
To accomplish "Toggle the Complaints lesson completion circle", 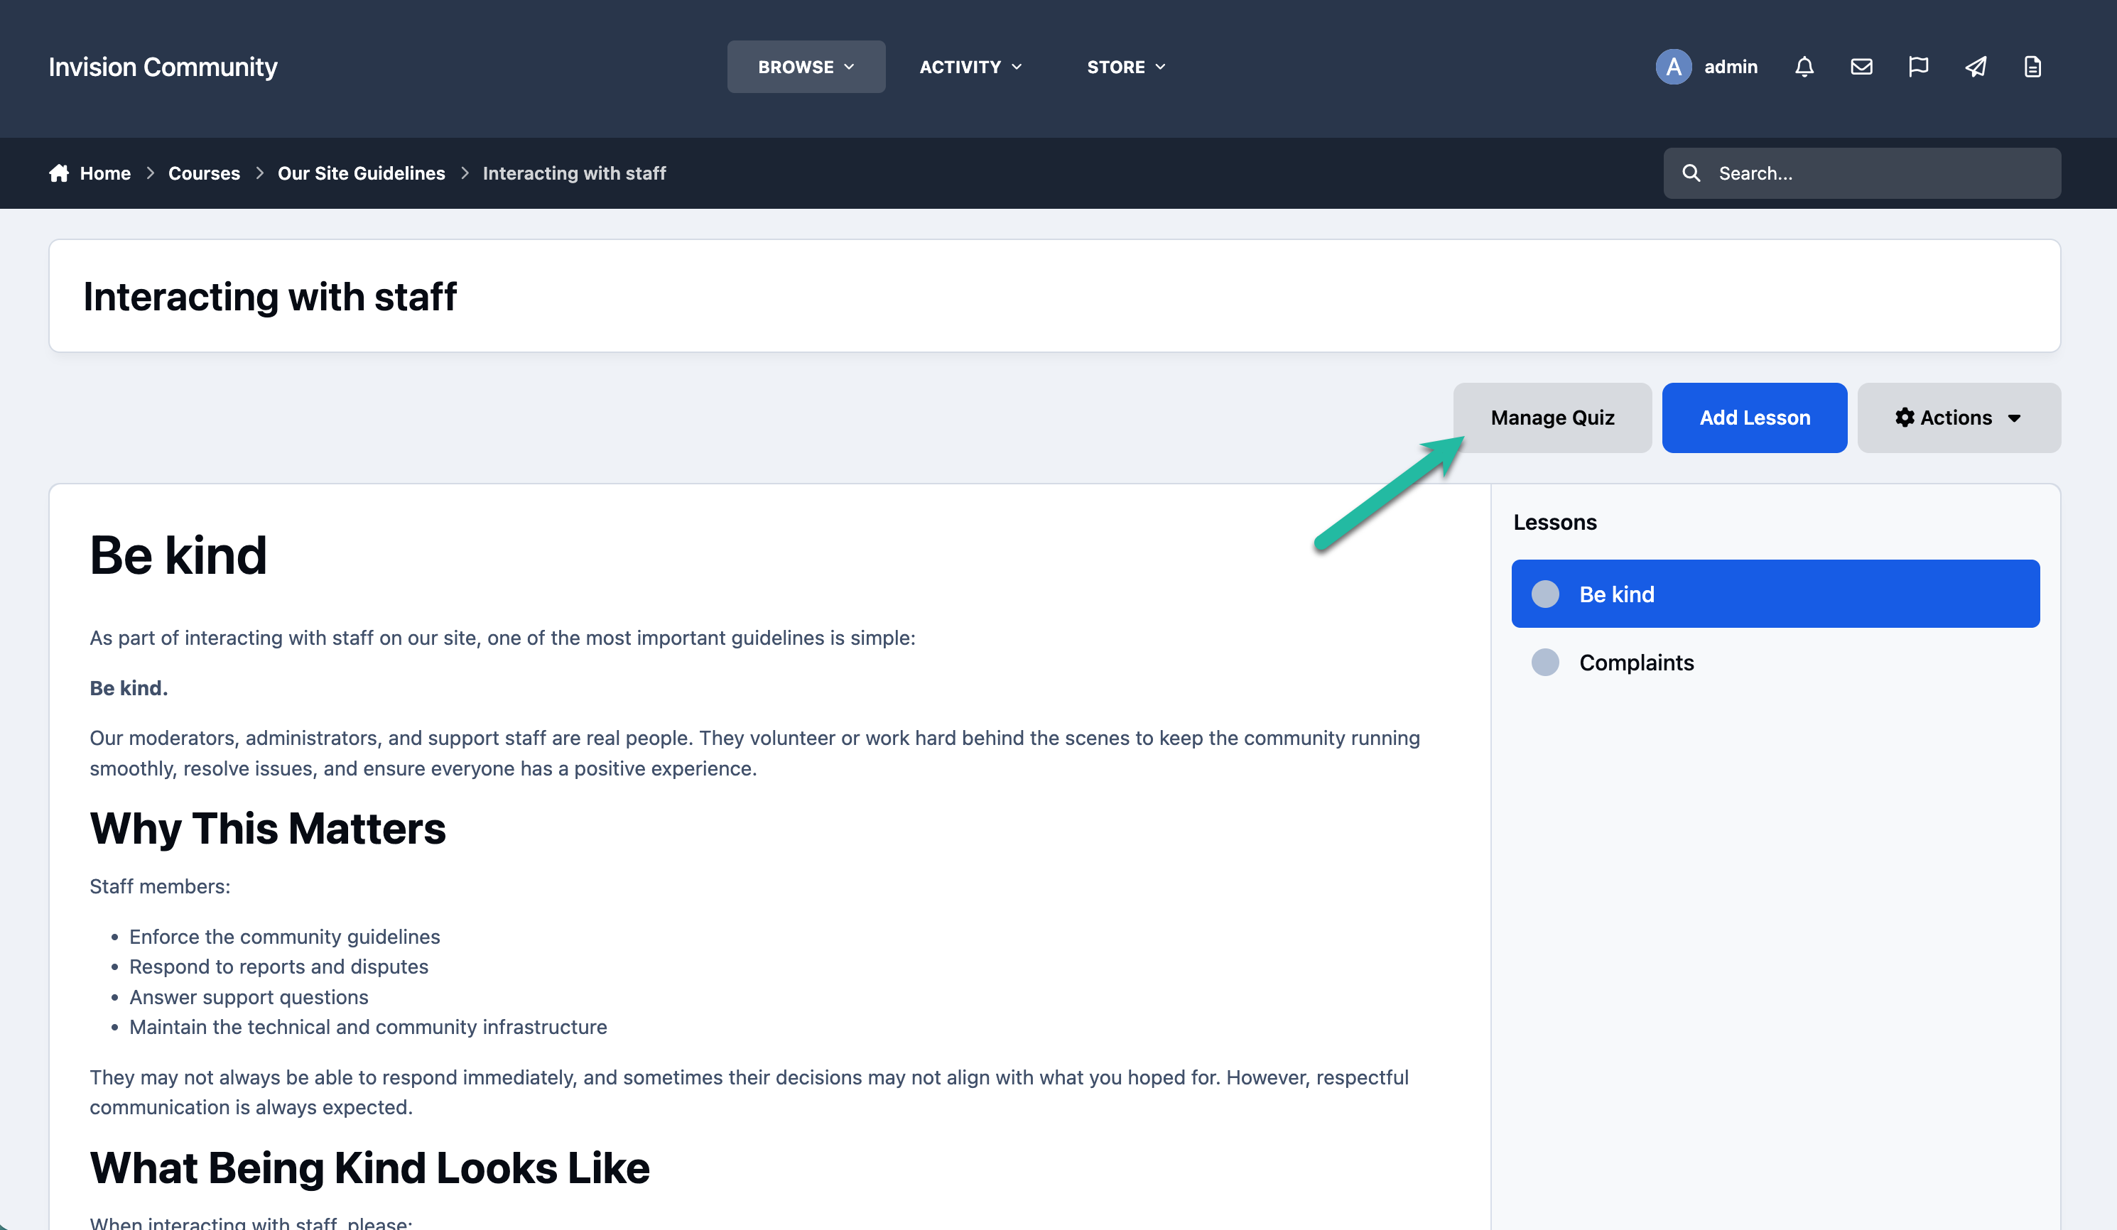I will click(1545, 663).
